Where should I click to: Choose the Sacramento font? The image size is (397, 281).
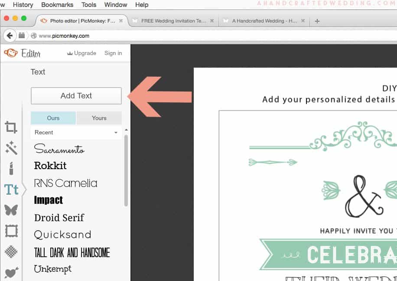(59, 149)
